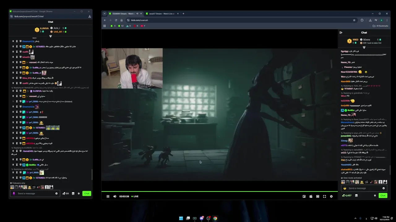Open a new Chrome tab
This screenshot has height=222, width=396.
click(x=183, y=14)
